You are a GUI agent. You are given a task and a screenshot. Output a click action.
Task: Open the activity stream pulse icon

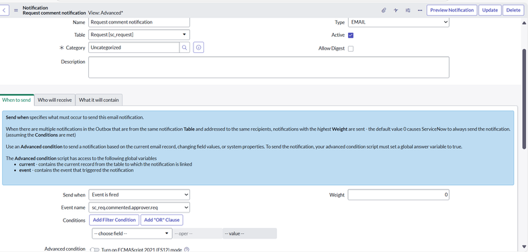(395, 11)
